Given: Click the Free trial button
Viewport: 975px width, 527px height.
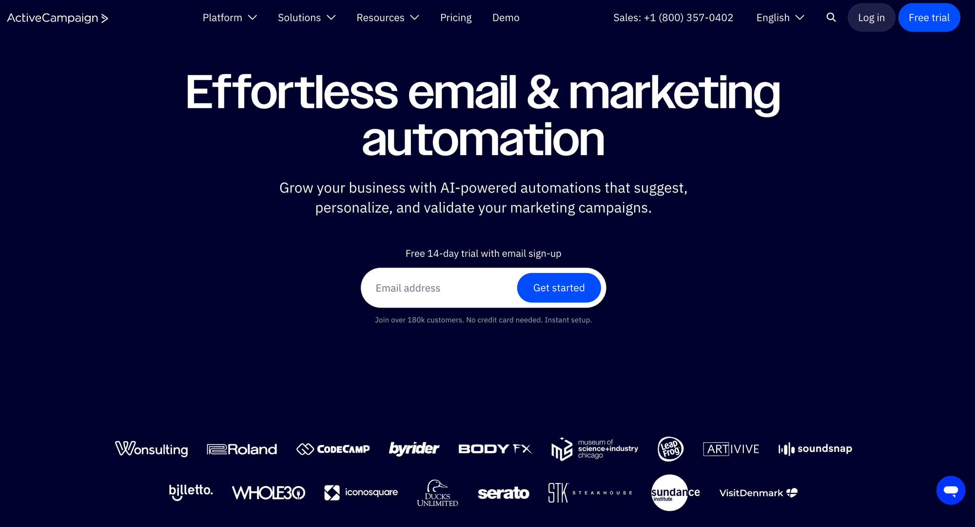Looking at the screenshot, I should pos(928,18).
